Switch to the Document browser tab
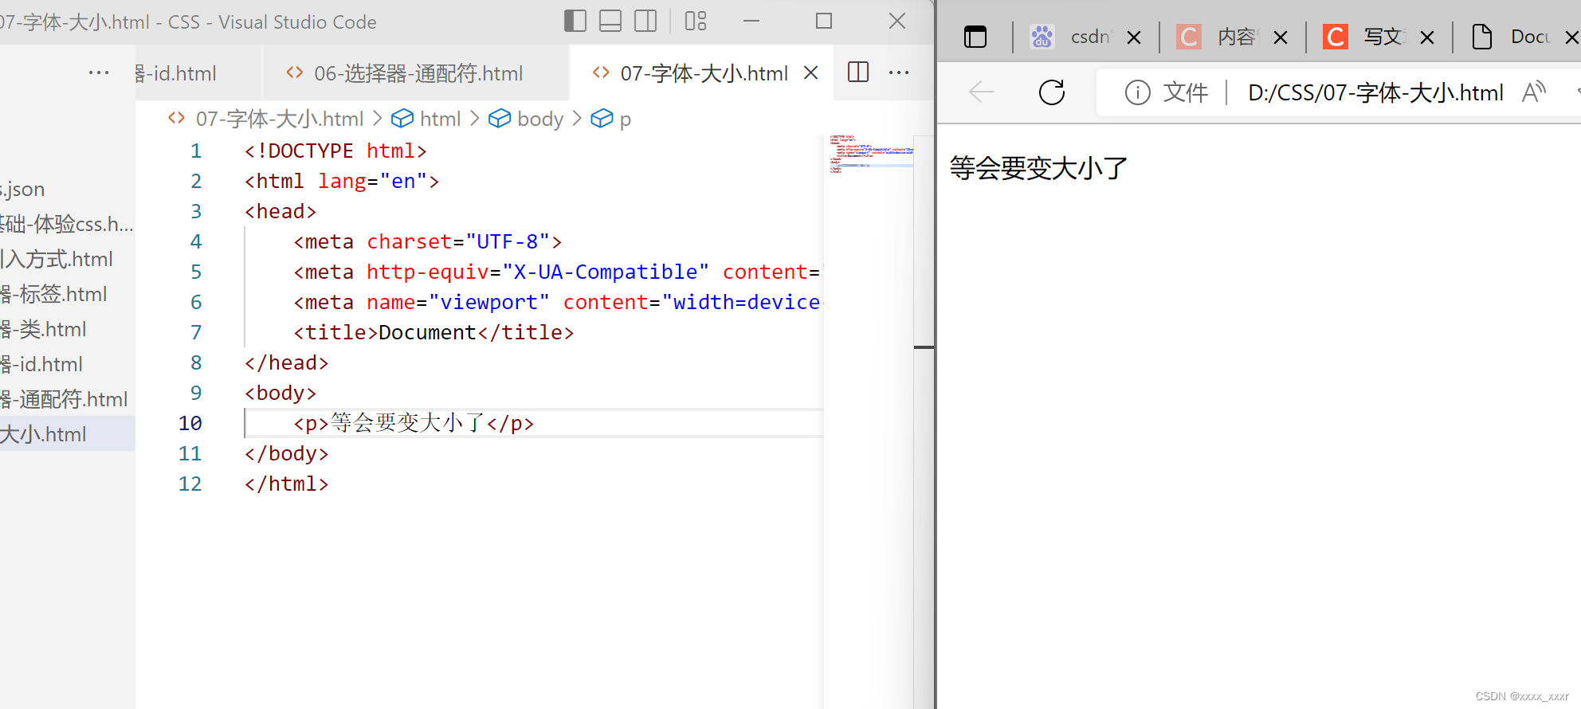This screenshot has width=1581, height=709. pyautogui.click(x=1510, y=37)
